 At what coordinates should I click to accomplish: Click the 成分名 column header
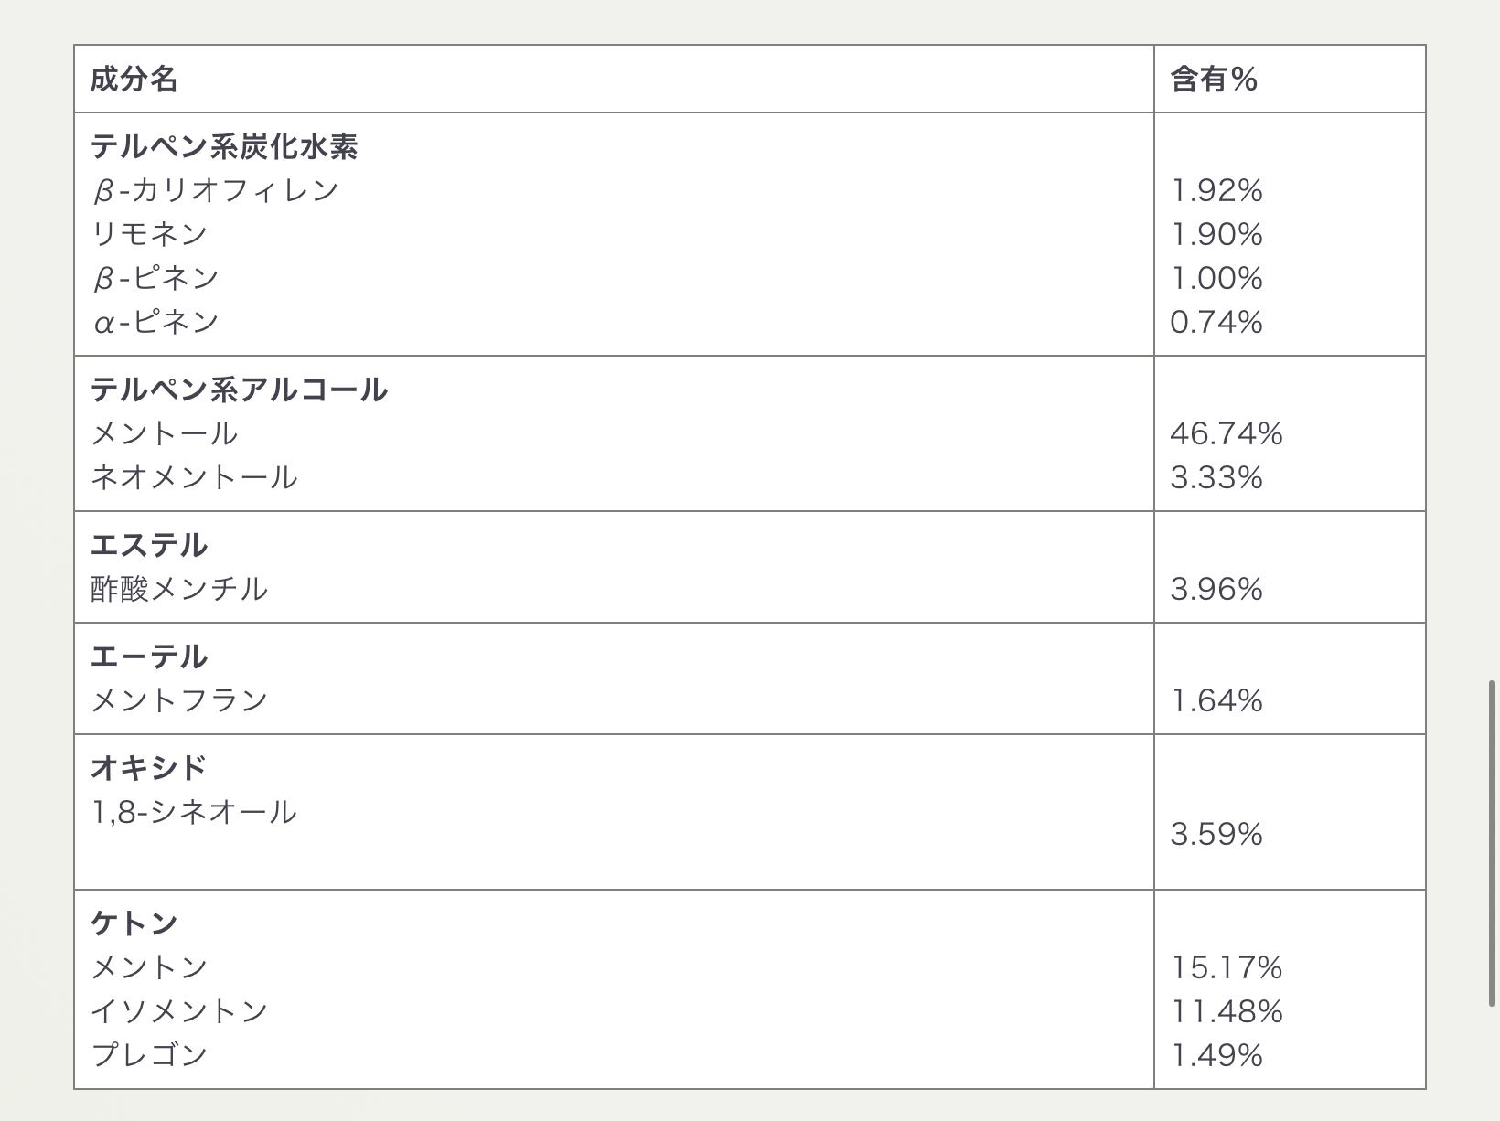coord(134,80)
